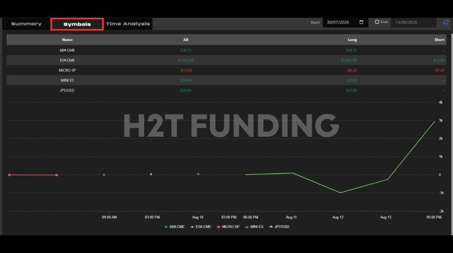Viewport: 453px width, 253px height.
Task: Select the Symbols tab
Action: 77,24
